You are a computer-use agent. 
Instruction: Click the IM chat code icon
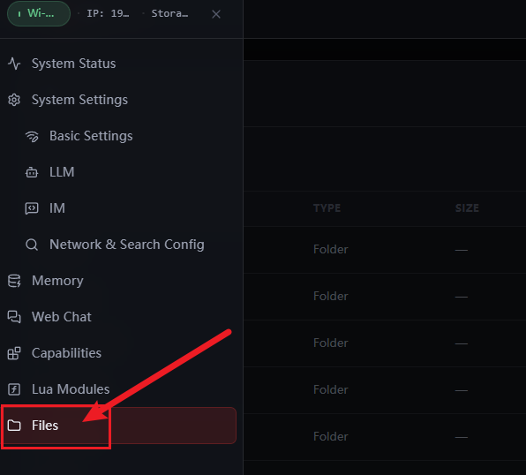(32, 208)
